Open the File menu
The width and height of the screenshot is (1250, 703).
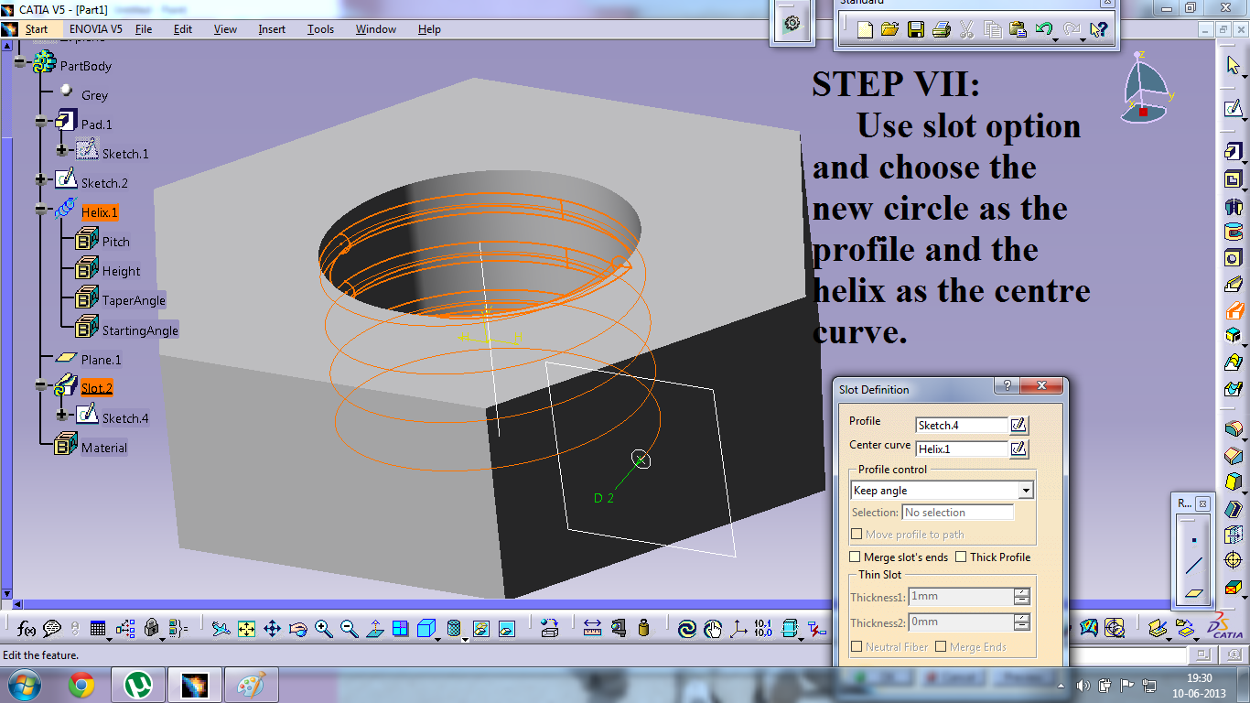pyautogui.click(x=144, y=29)
